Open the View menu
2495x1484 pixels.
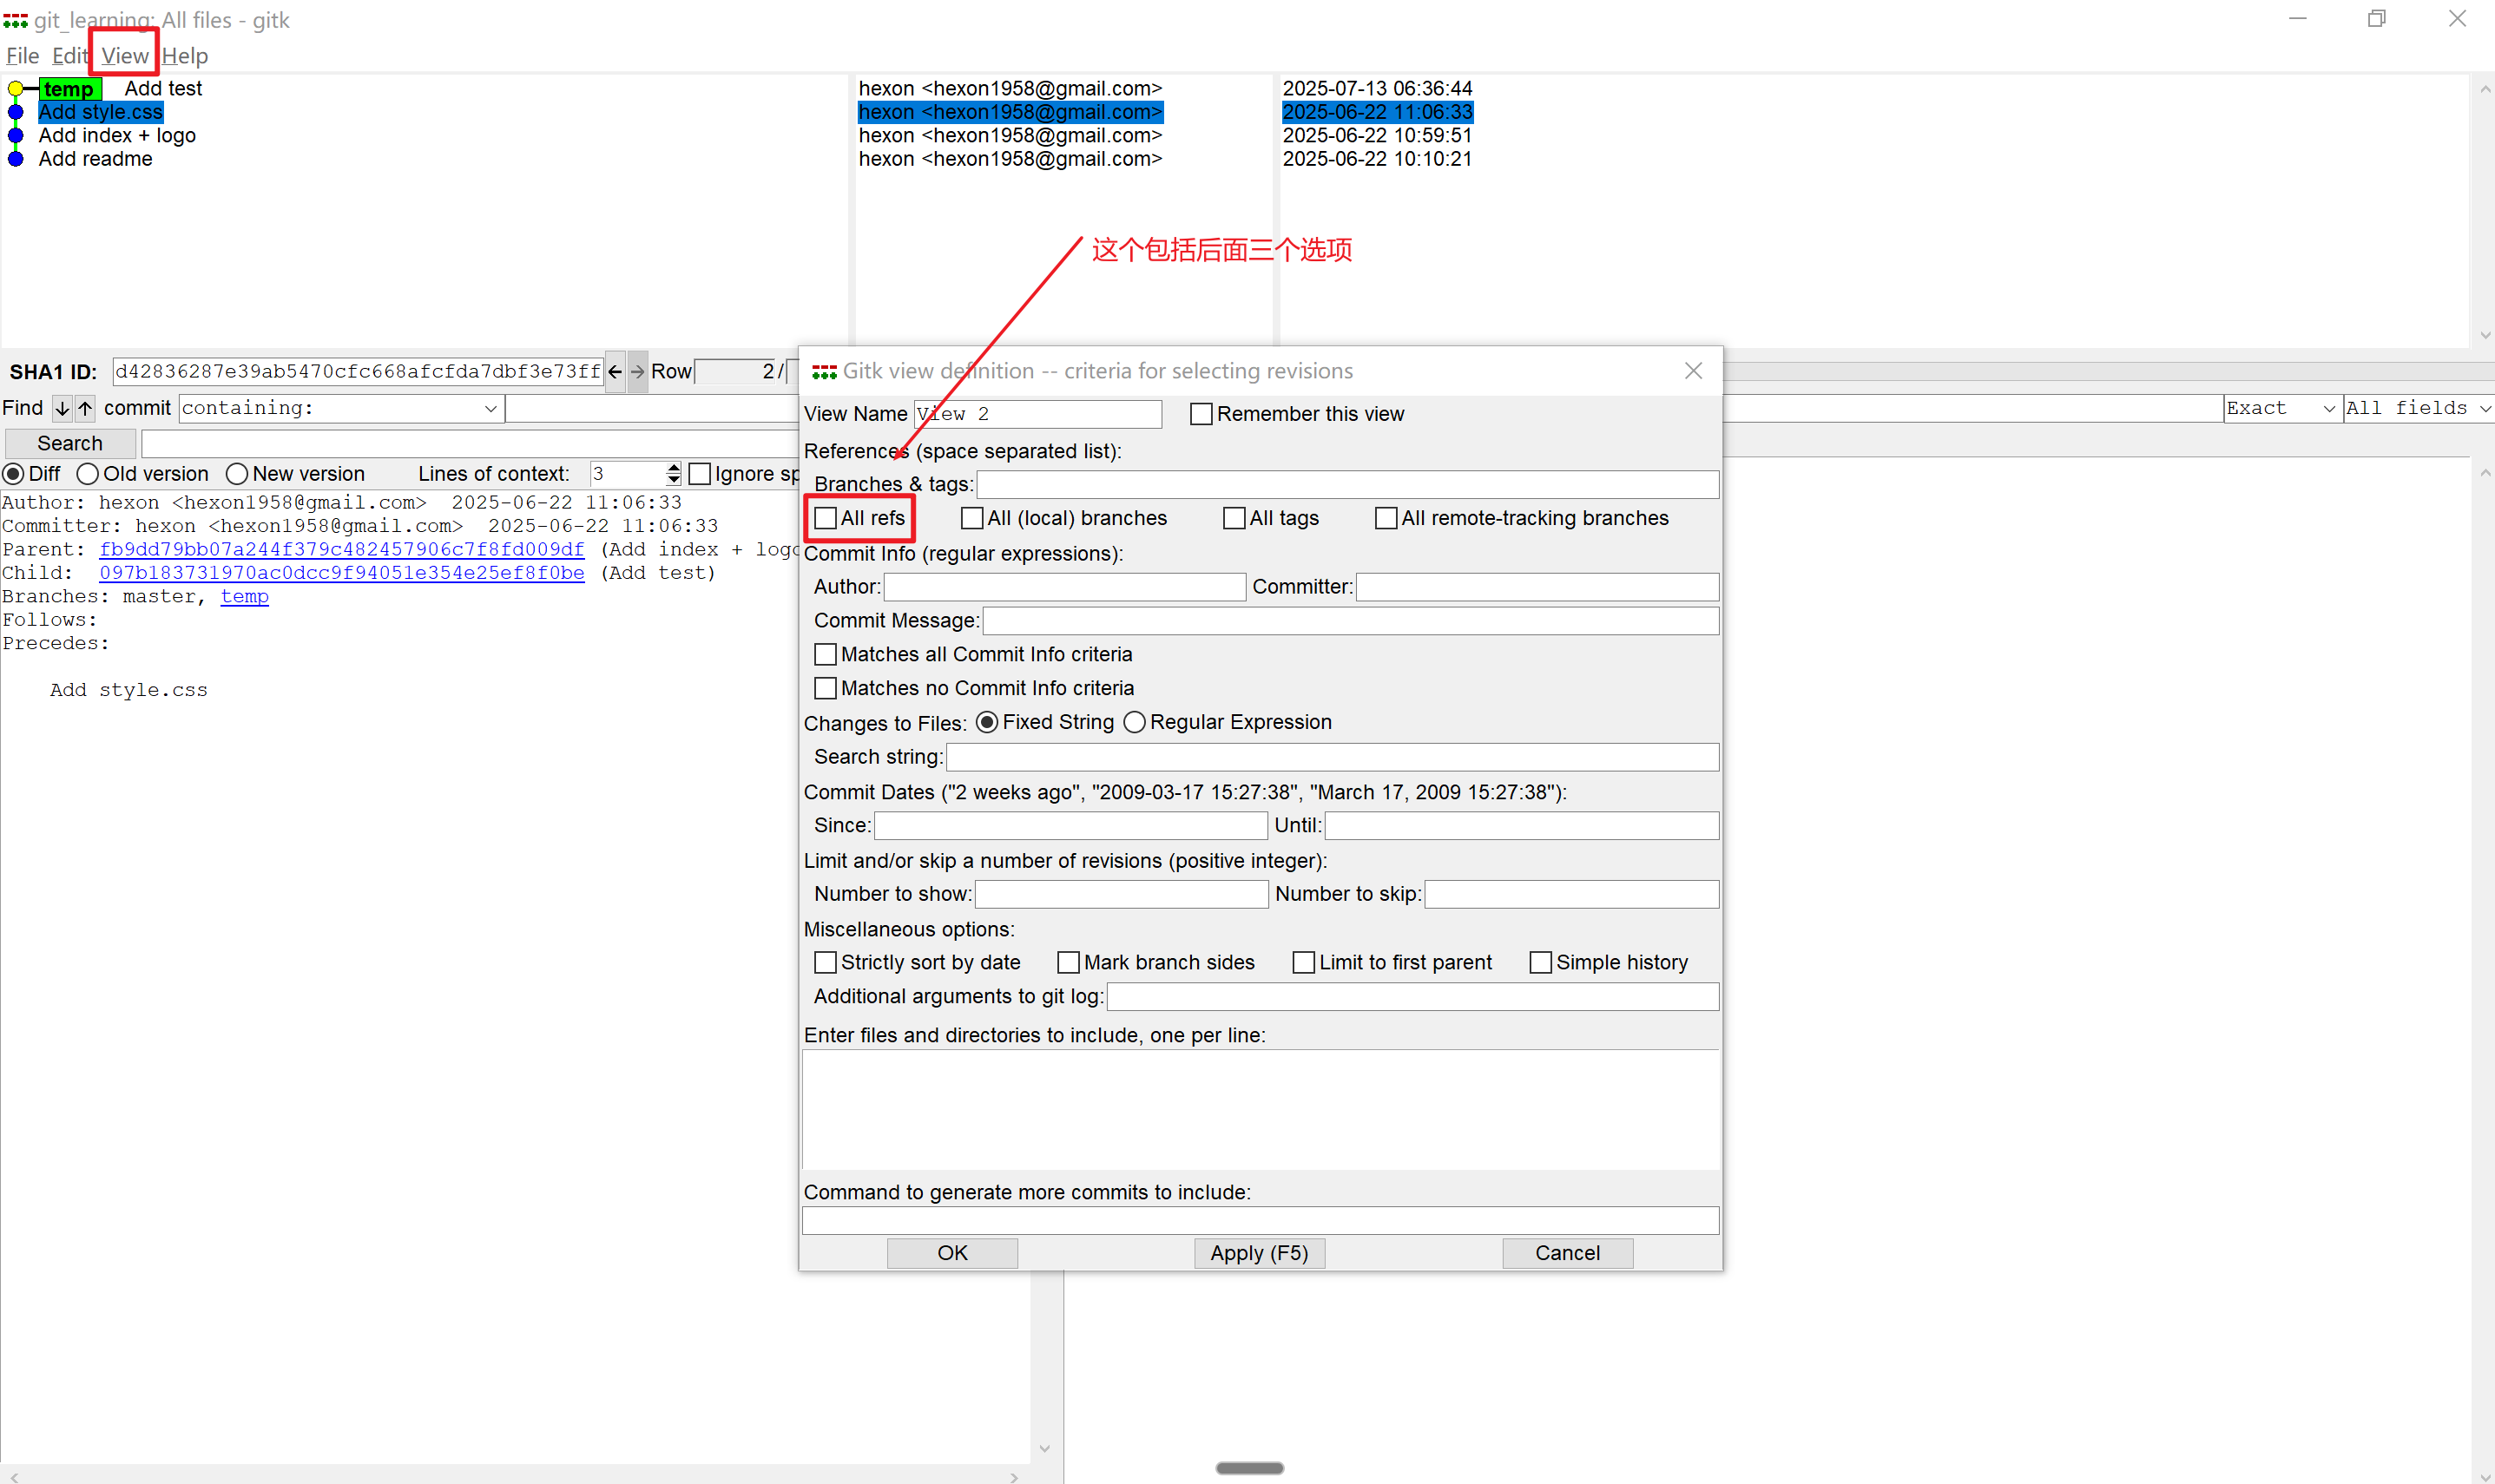pyautogui.click(x=124, y=56)
